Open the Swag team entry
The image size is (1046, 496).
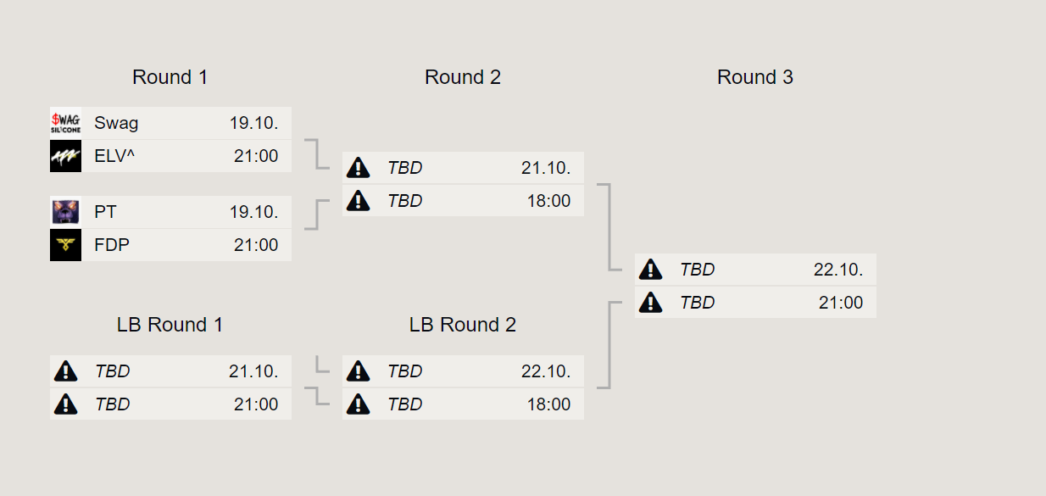(170, 123)
